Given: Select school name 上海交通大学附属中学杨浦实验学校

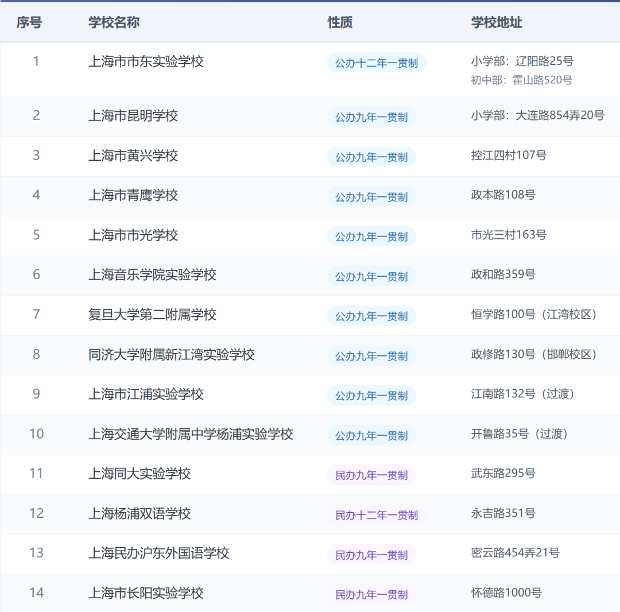Looking at the screenshot, I should coord(191,434).
